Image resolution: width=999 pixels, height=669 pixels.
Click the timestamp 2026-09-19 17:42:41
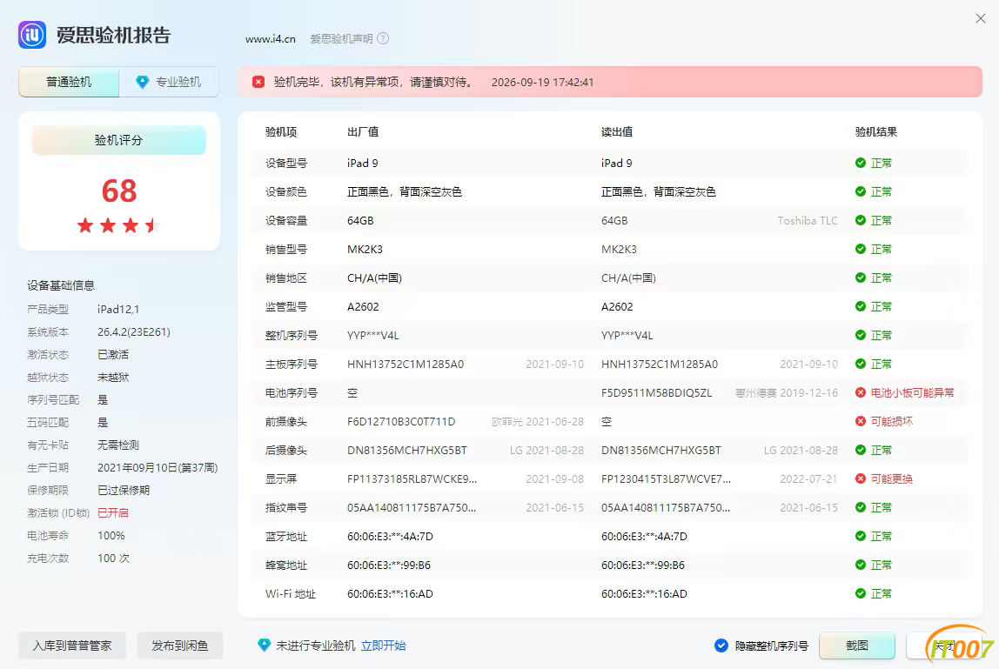542,82
